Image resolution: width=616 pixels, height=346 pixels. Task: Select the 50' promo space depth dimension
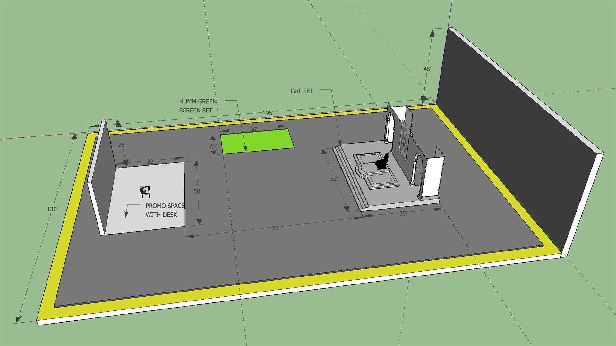pos(198,191)
